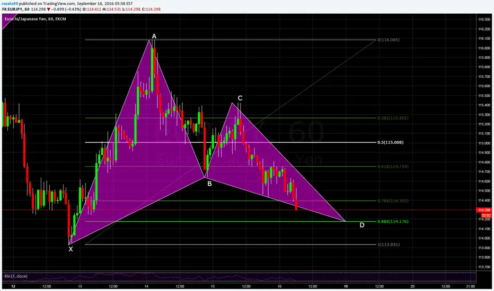Image resolution: width=494 pixels, height=291 pixels.
Task: Click 21:00 on the time axis
Action: click(470, 286)
